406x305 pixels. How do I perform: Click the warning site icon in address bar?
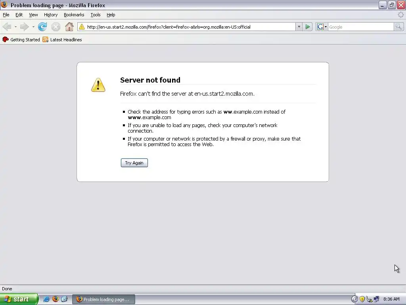tap(82, 27)
